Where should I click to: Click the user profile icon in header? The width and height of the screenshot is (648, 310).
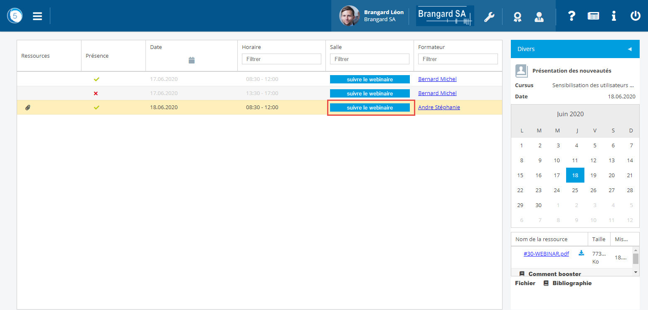pos(539,17)
